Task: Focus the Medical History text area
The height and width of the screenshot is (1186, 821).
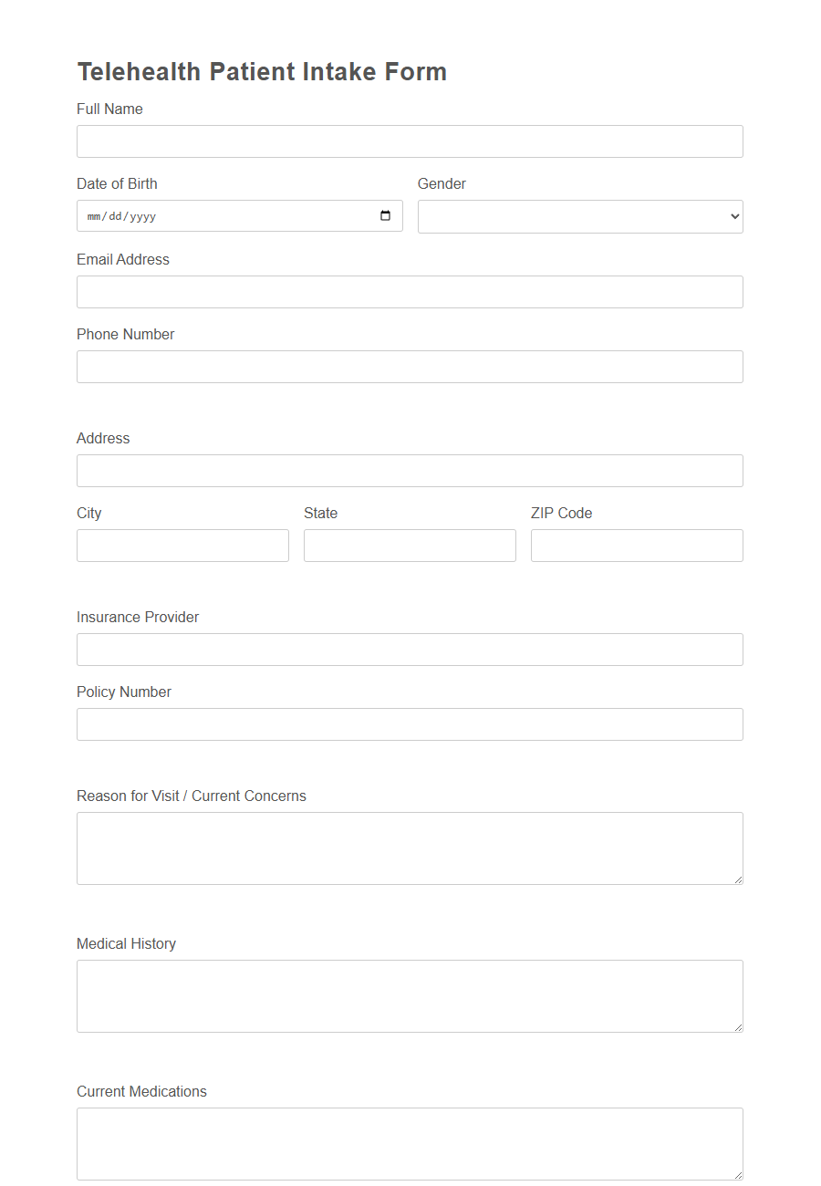Action: (409, 994)
